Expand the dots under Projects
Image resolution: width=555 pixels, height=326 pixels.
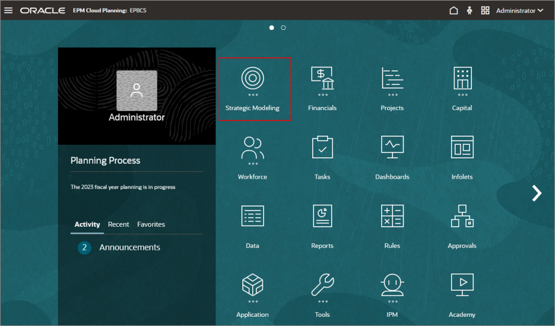392,95
